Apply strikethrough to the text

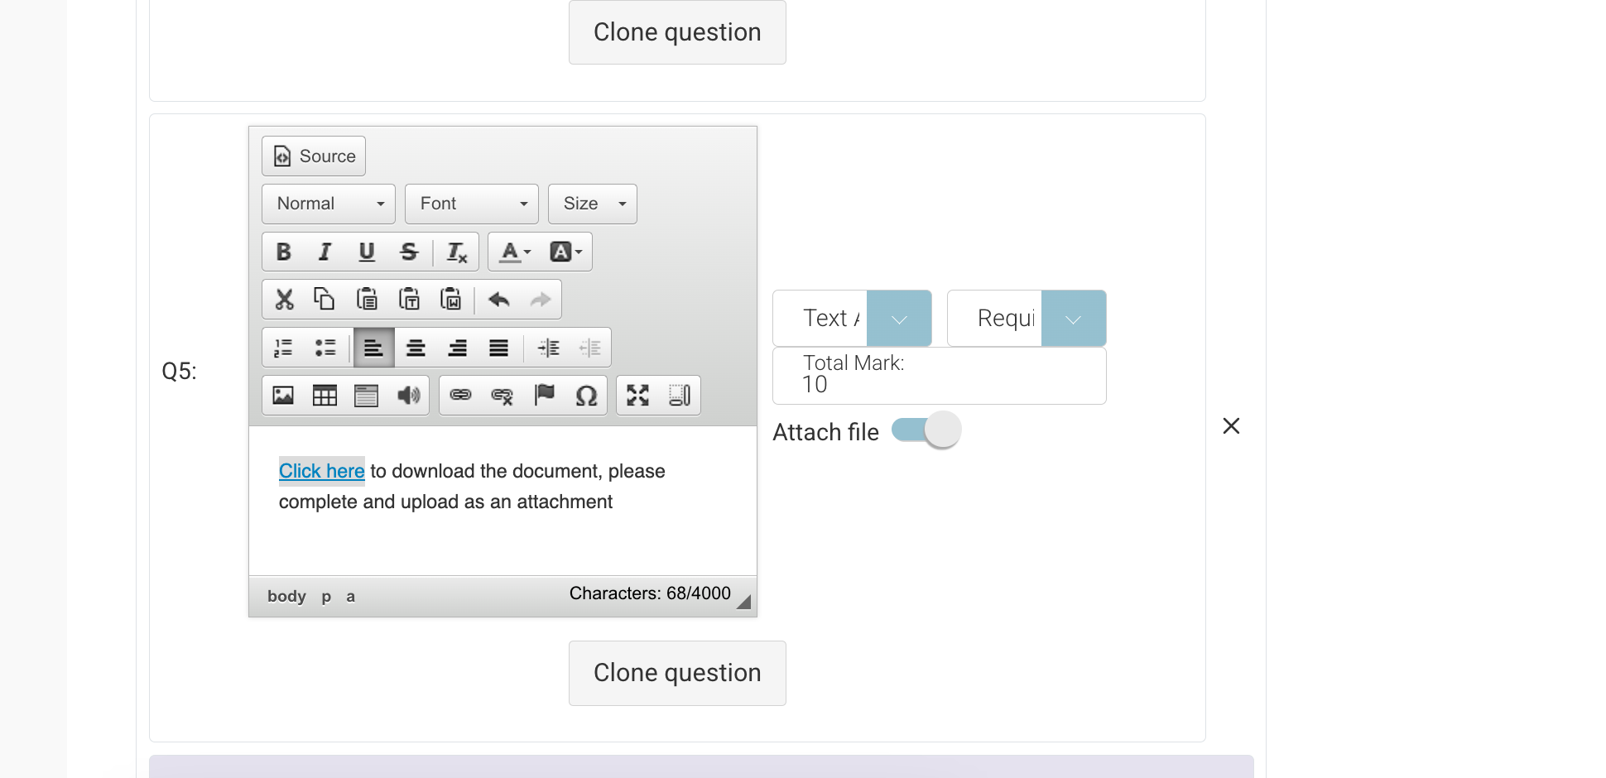point(409,252)
